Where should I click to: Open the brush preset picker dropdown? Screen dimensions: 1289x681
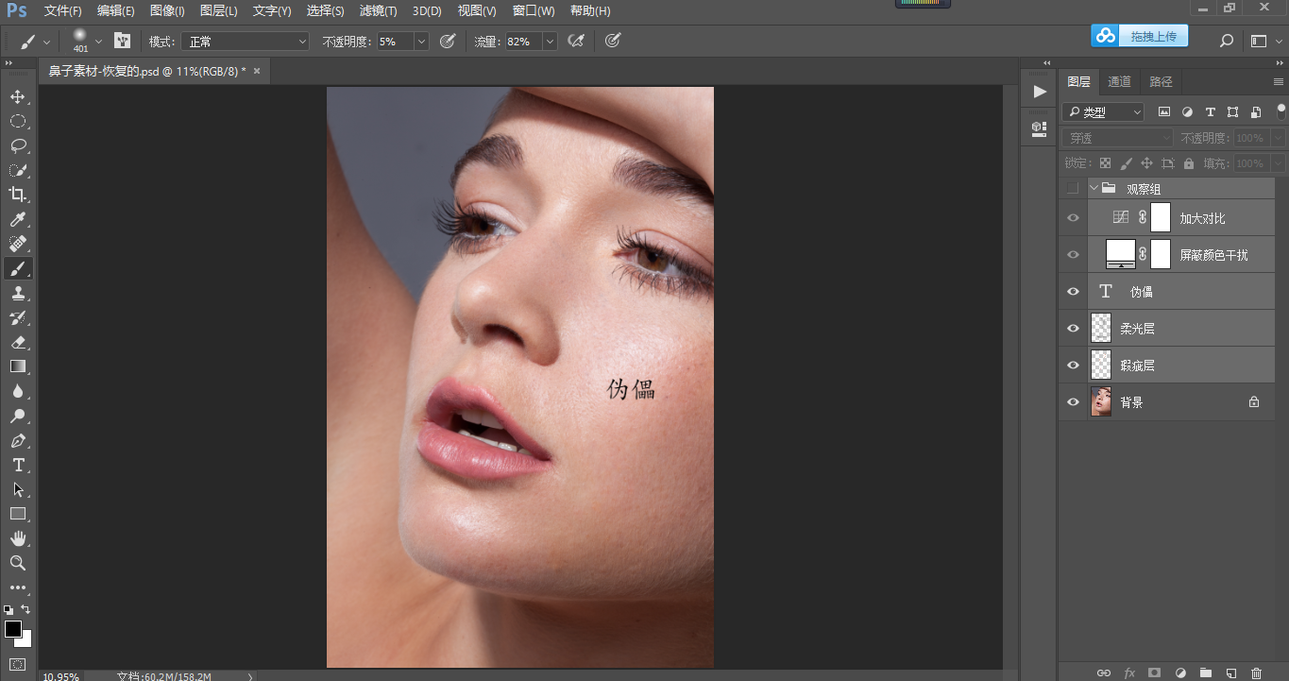(98, 42)
